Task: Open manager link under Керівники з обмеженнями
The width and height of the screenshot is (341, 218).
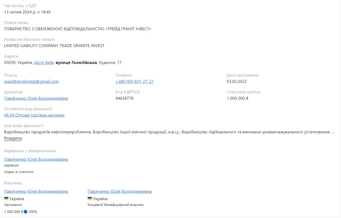Action: [x=36, y=159]
